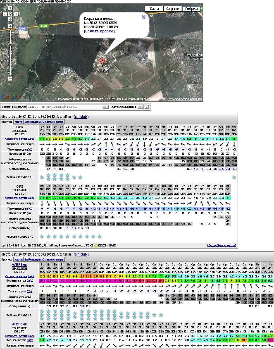Viewport: 274px width, 349px height.
Task: Open the Автоопределение dropdown
Action: click(x=141, y=107)
